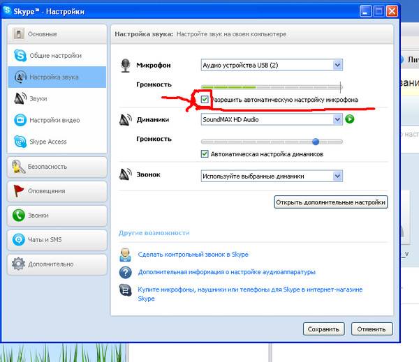Click the speaker icon next to Динамики

[x=125, y=120]
